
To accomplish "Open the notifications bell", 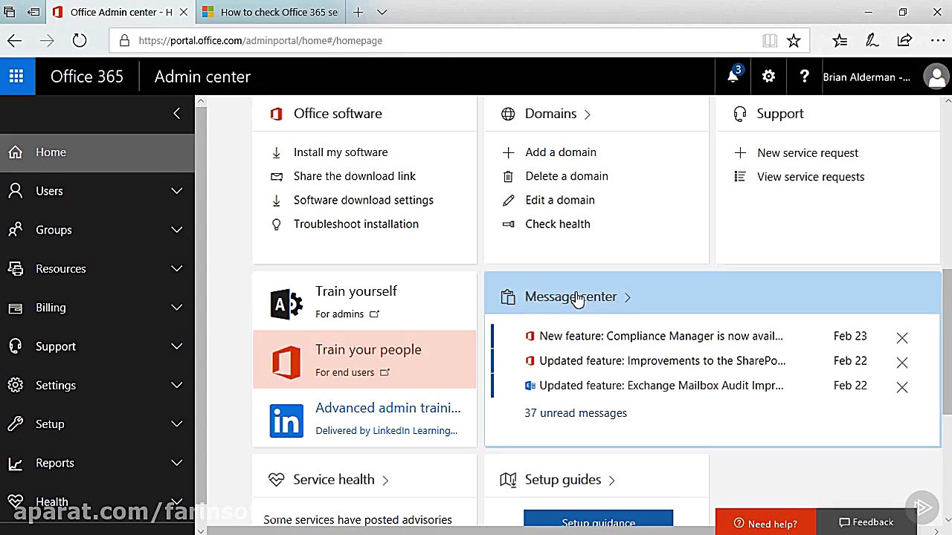I will 733,77.
